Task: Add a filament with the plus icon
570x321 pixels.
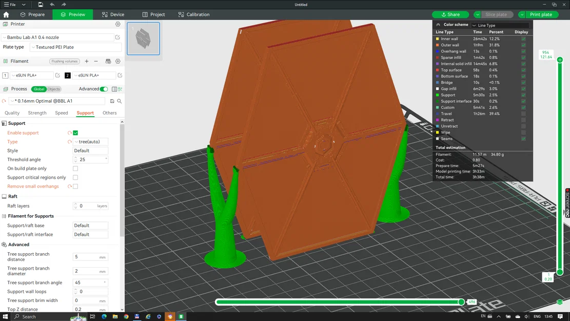Action: 87,61
